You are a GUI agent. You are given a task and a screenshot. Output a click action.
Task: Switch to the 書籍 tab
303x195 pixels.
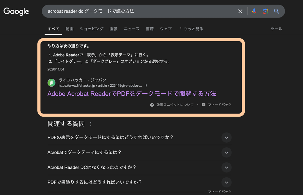coord(150,29)
